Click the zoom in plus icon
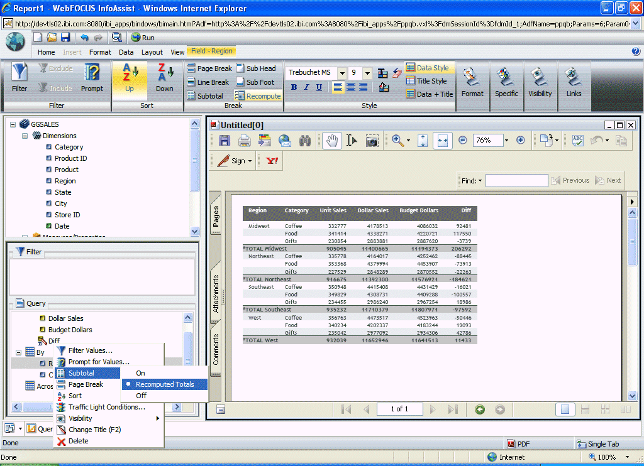 point(520,140)
